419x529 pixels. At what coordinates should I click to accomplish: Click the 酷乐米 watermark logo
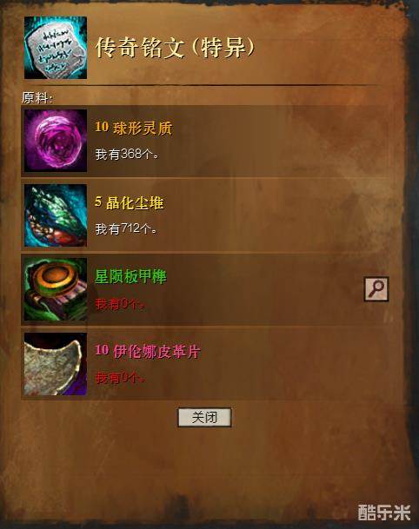384,512
